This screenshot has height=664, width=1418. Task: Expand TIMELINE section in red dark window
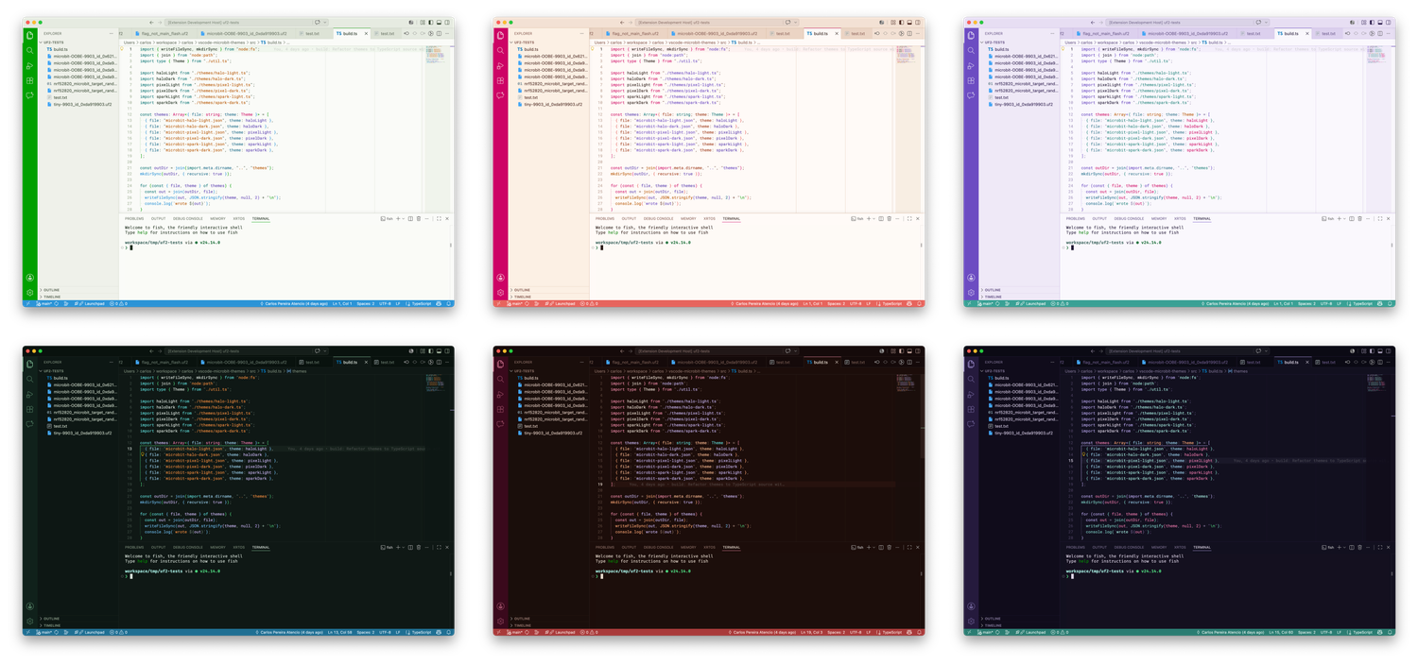pyautogui.click(x=549, y=625)
